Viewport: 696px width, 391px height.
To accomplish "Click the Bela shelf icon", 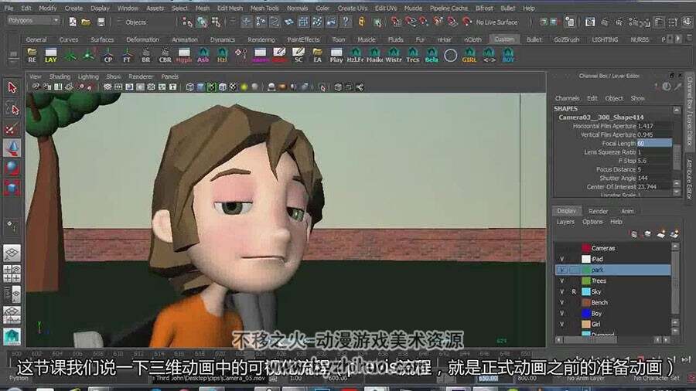I will click(432, 56).
